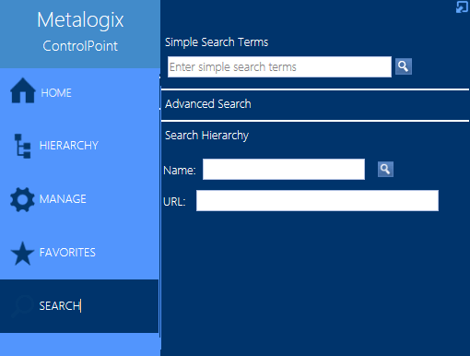Click the Favorites star icon

click(x=22, y=254)
